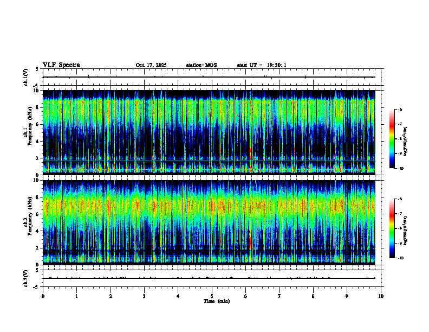Click the ch.1 spectrogram panel
Viewport: 429px width, 332px height.
coord(209,132)
